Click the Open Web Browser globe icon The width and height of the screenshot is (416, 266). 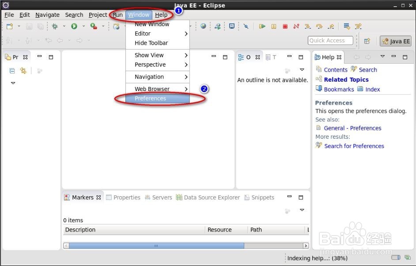coord(204,26)
